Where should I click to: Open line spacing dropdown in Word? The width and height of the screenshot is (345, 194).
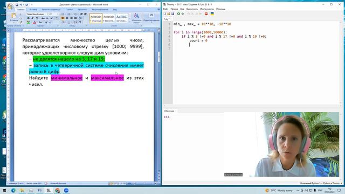tap(80, 18)
